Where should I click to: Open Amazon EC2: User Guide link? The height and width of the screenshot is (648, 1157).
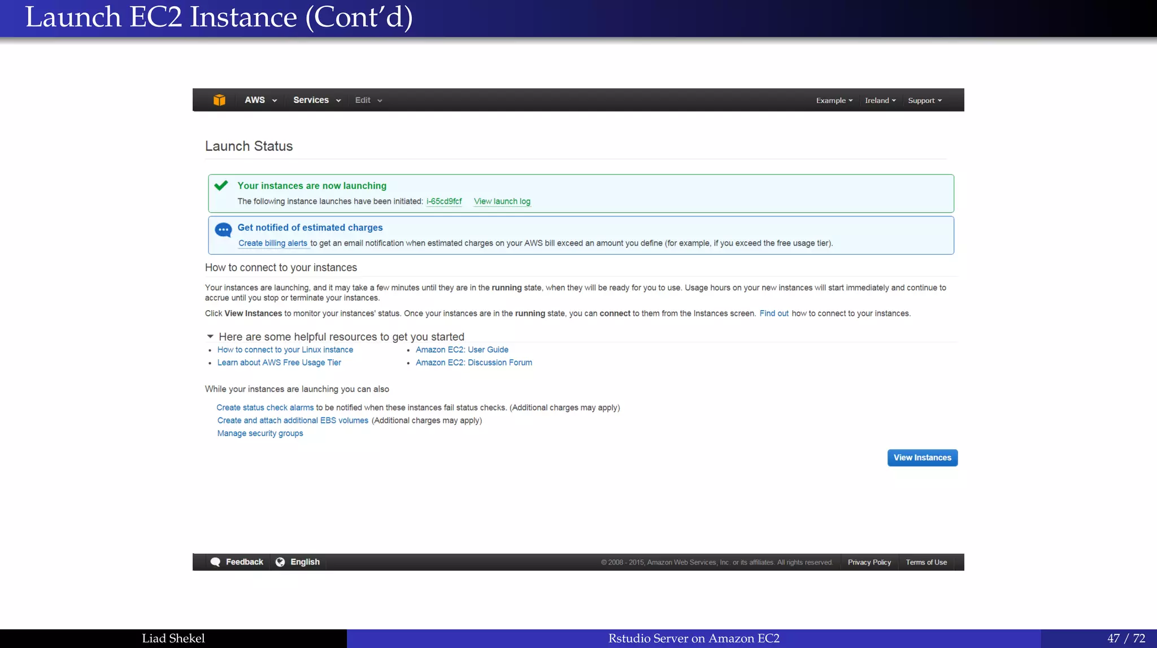point(462,350)
